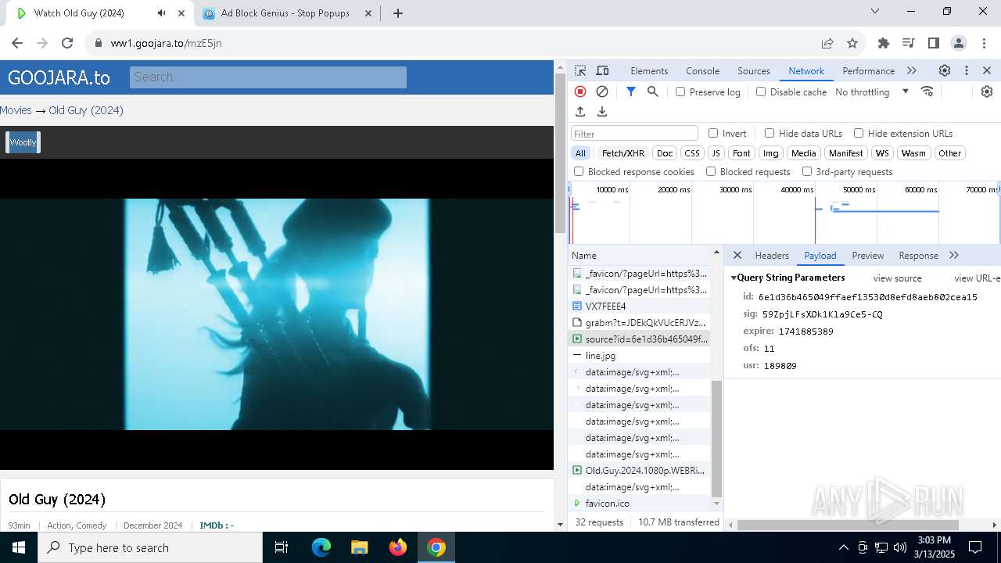Clear the network log

pos(602,91)
